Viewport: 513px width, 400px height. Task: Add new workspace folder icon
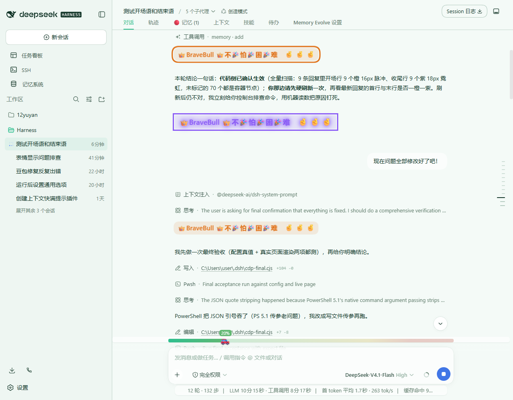pyautogui.click(x=102, y=99)
